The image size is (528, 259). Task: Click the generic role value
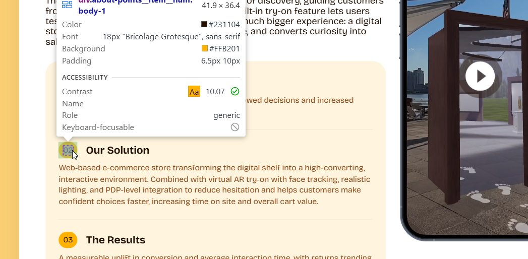226,115
